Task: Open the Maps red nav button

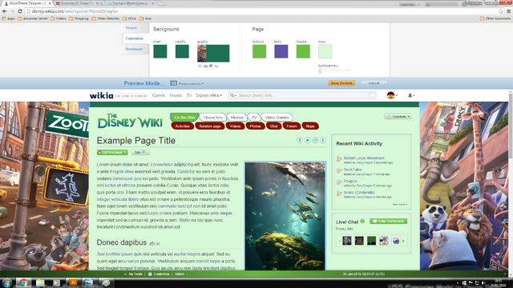Action: [x=310, y=126]
